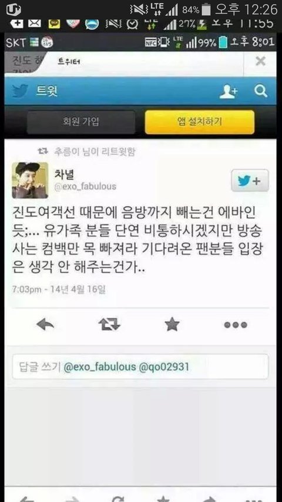The image size is (282, 502).
Task: Click the 회원 가입 sign-up button
Action: 81,122
